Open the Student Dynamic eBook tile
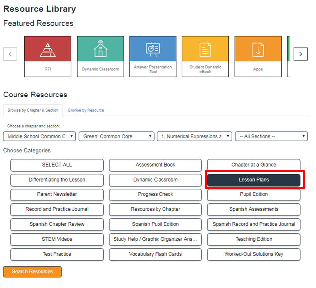The image size is (316, 288). [205, 57]
